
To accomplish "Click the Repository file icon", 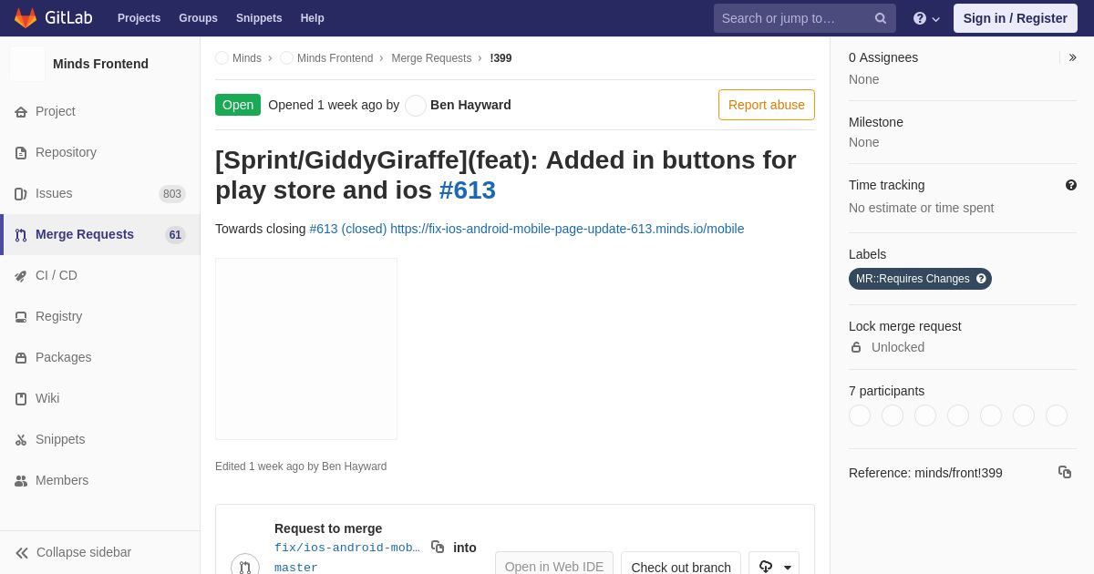I will point(21,153).
